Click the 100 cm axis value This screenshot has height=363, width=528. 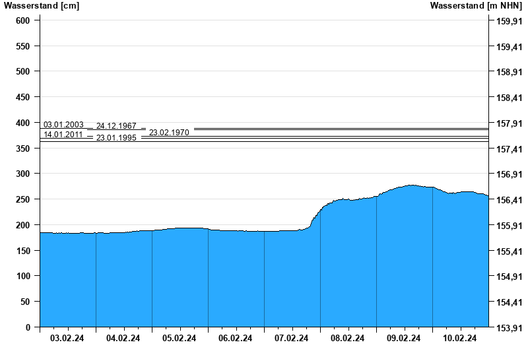click(x=23, y=276)
